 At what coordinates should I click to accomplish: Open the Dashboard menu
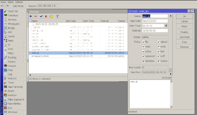coord(19,2)
